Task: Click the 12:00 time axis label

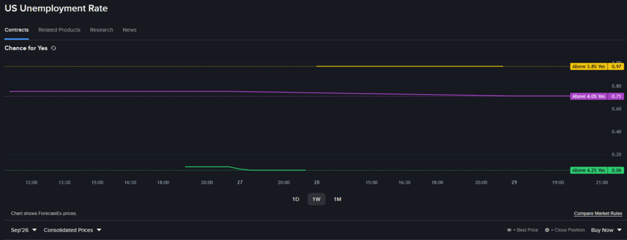Action: pos(31,183)
